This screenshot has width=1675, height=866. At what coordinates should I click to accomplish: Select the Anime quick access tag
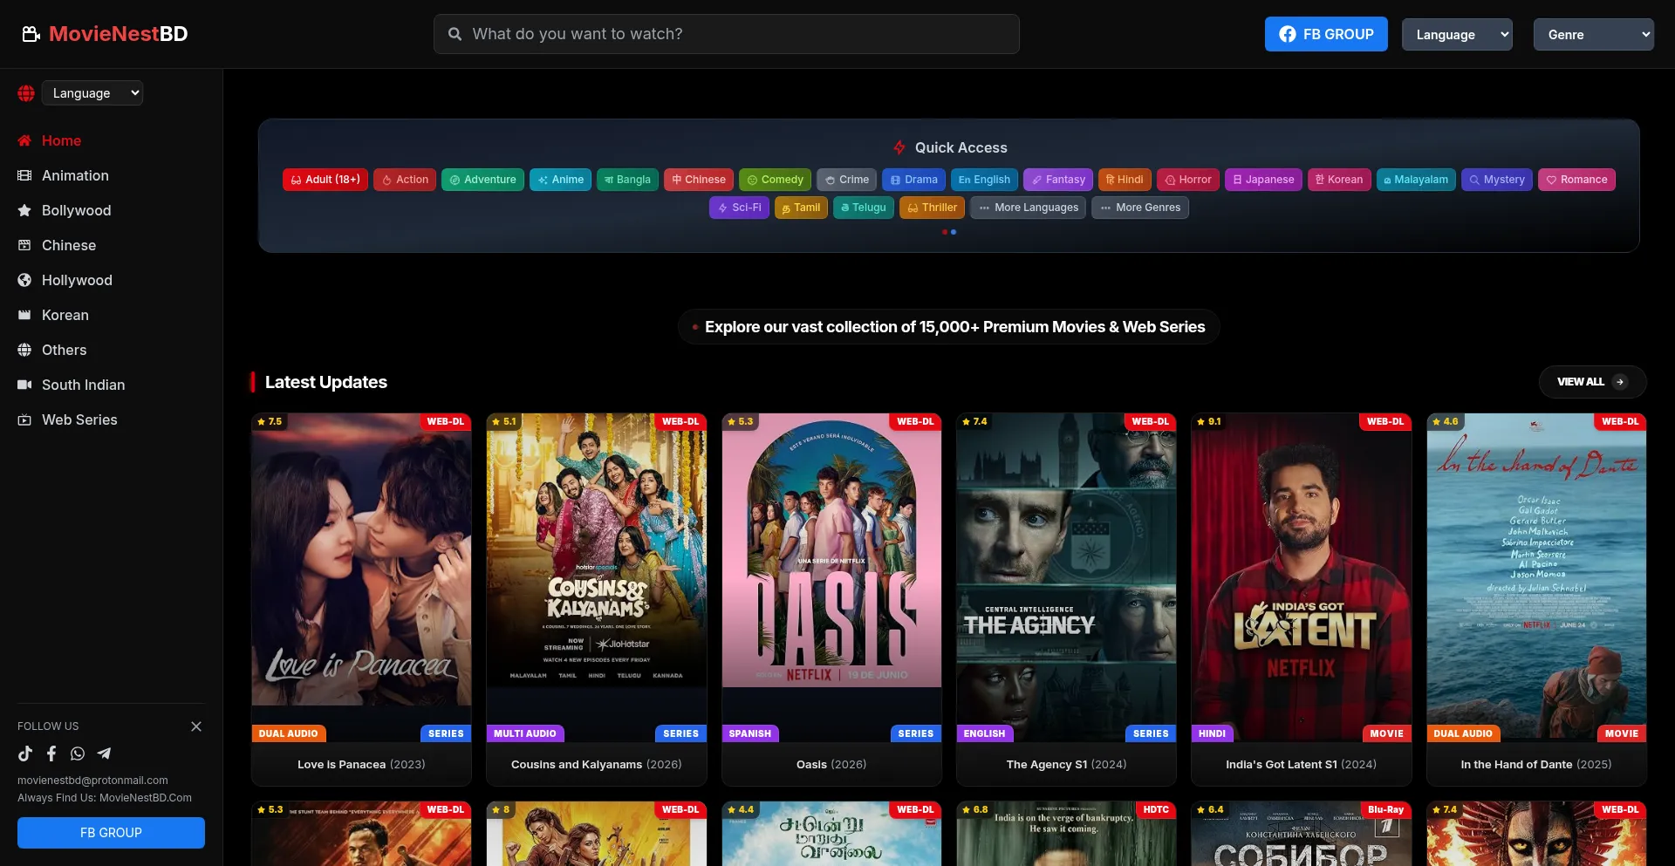tap(560, 180)
